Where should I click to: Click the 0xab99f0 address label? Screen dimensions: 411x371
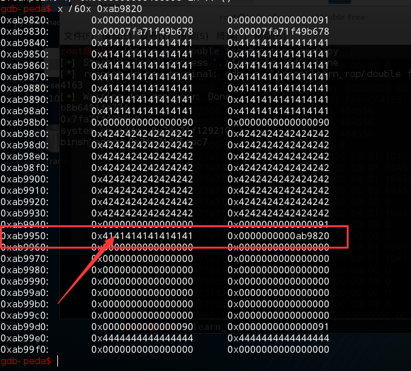click(x=25, y=349)
